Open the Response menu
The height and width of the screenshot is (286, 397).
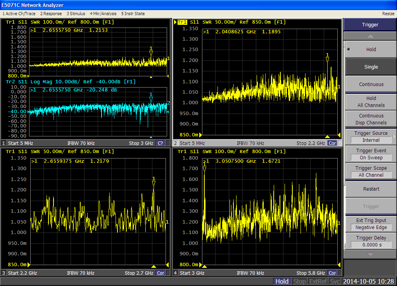[51, 14]
